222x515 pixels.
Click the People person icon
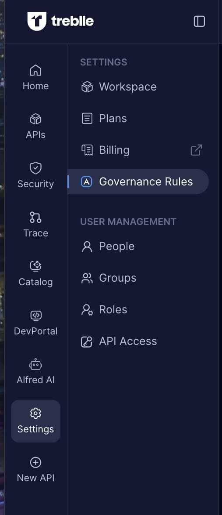(87, 247)
